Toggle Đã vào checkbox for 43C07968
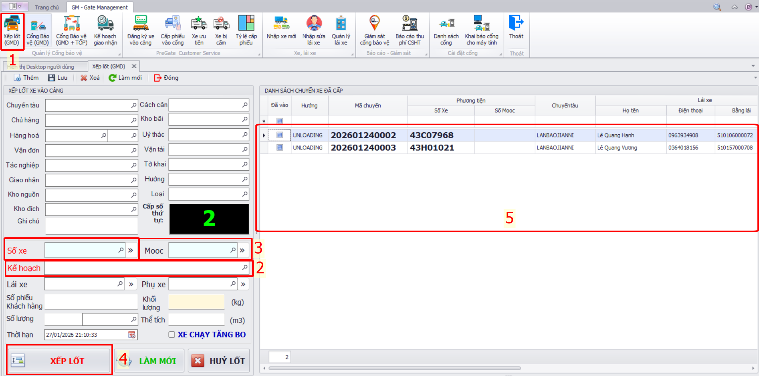 coord(280,135)
